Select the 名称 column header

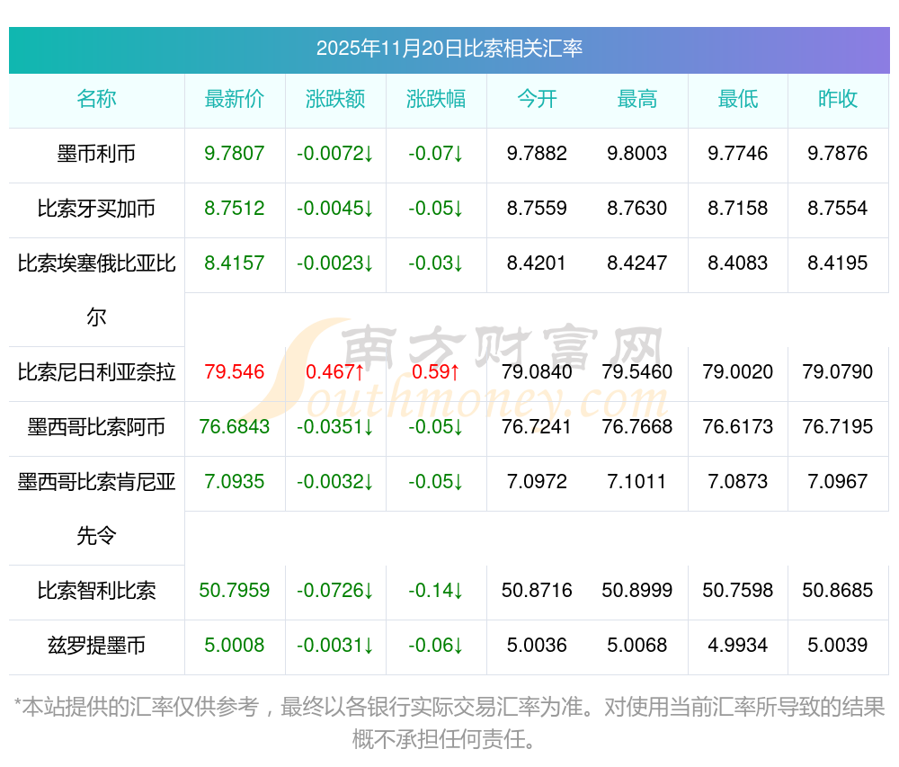point(96,99)
